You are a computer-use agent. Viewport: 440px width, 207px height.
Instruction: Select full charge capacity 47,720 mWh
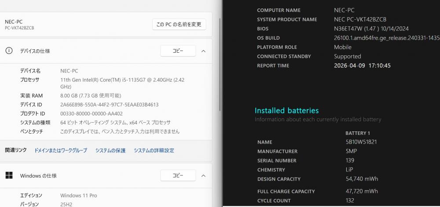click(x=362, y=191)
